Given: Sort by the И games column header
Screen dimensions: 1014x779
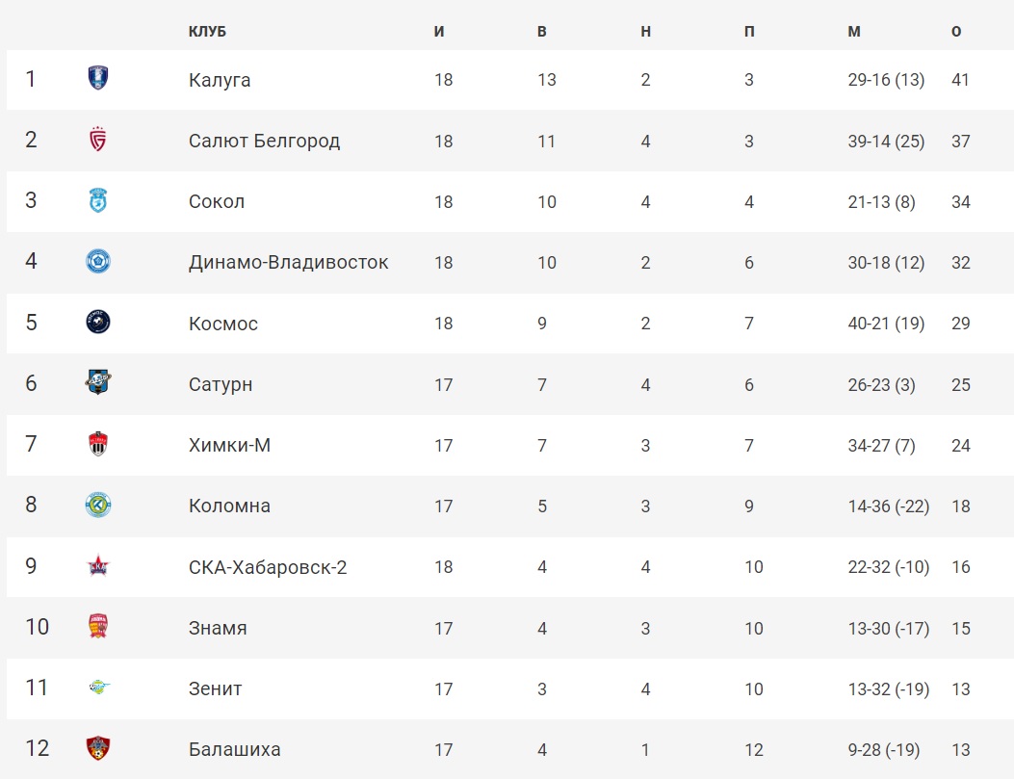Looking at the screenshot, I should pos(439,32).
